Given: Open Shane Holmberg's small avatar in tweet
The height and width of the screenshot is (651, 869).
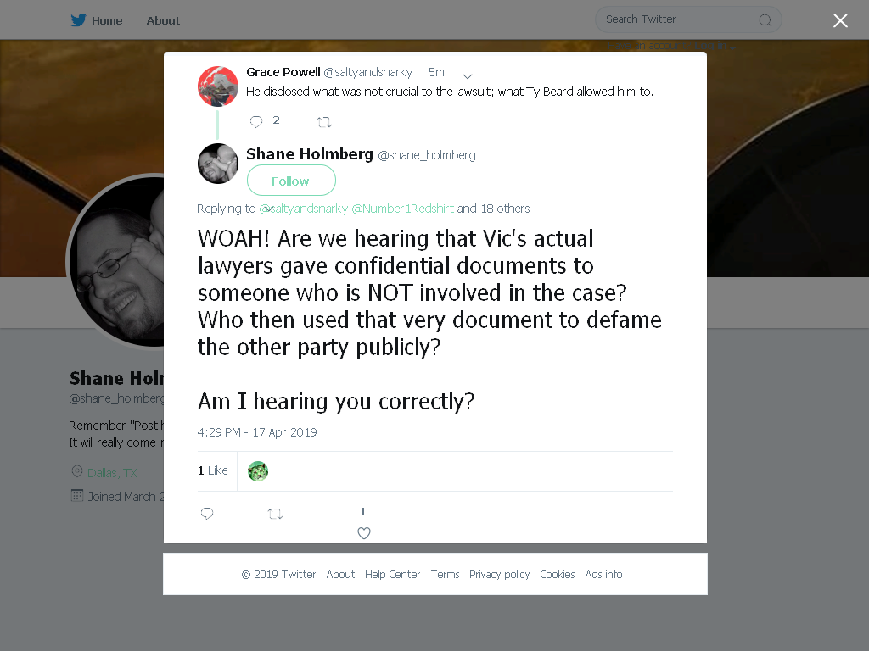Looking at the screenshot, I should pyautogui.click(x=218, y=164).
